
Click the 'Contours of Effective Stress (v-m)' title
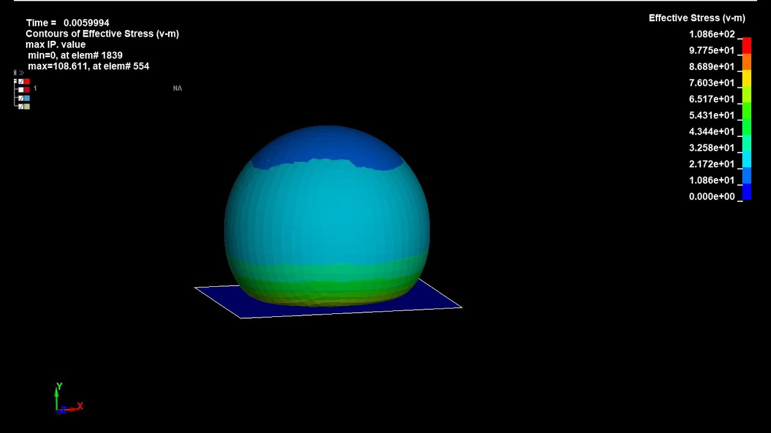coord(102,34)
